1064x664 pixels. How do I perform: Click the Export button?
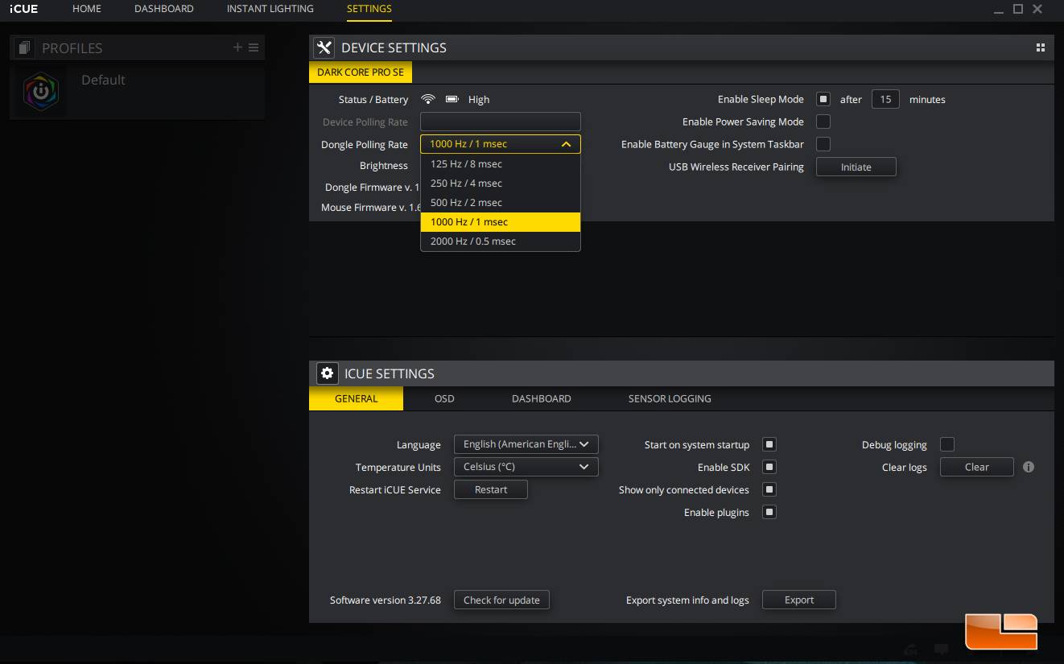coord(799,600)
